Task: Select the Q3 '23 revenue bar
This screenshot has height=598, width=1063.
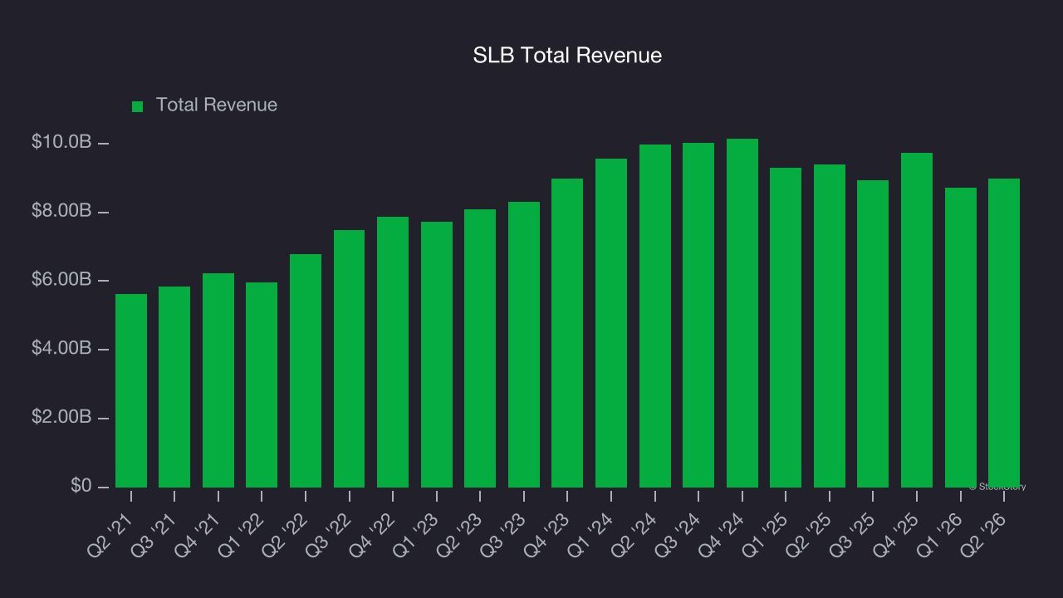Action: (x=524, y=345)
